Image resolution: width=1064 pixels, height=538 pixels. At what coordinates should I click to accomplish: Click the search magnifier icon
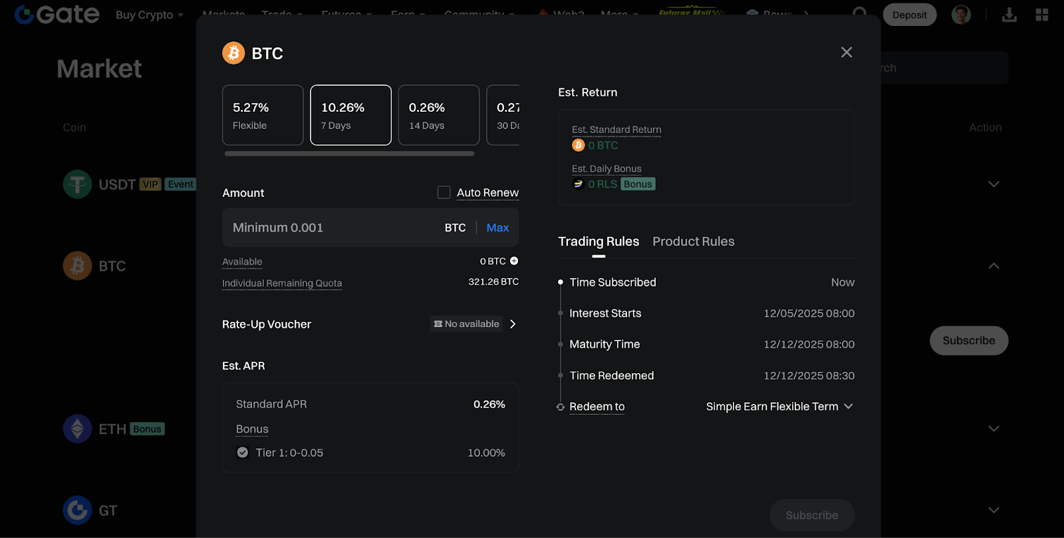(x=859, y=13)
